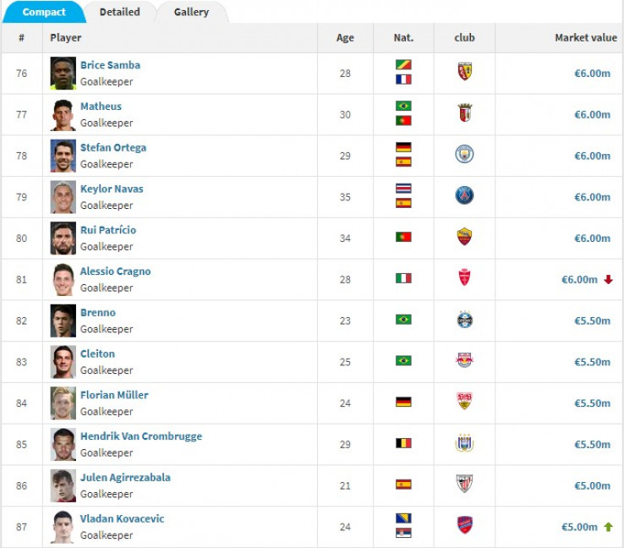Click green up arrow beside Kovacevic's value
624x548 pixels.
pyautogui.click(x=608, y=527)
